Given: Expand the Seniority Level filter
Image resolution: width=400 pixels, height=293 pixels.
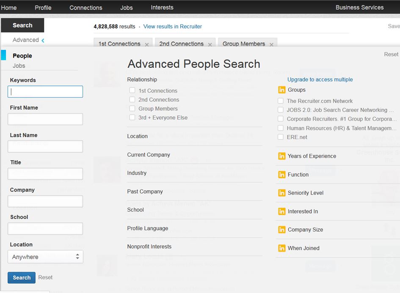Looking at the screenshot, I should 306,193.
